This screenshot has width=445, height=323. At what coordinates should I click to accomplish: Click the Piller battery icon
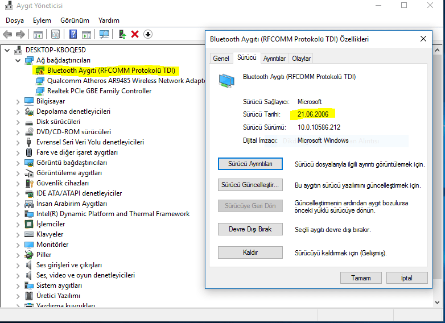point(29,255)
